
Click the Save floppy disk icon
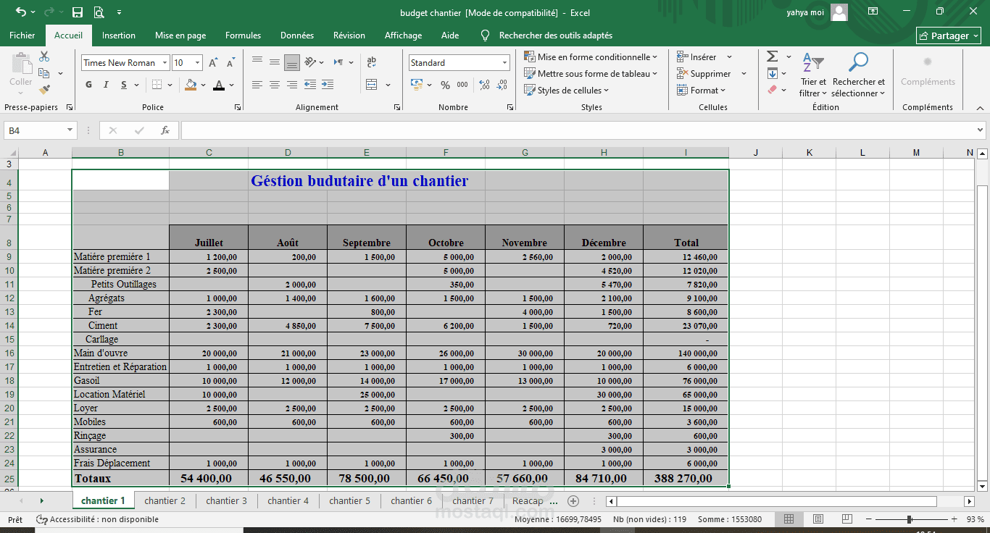pos(77,12)
